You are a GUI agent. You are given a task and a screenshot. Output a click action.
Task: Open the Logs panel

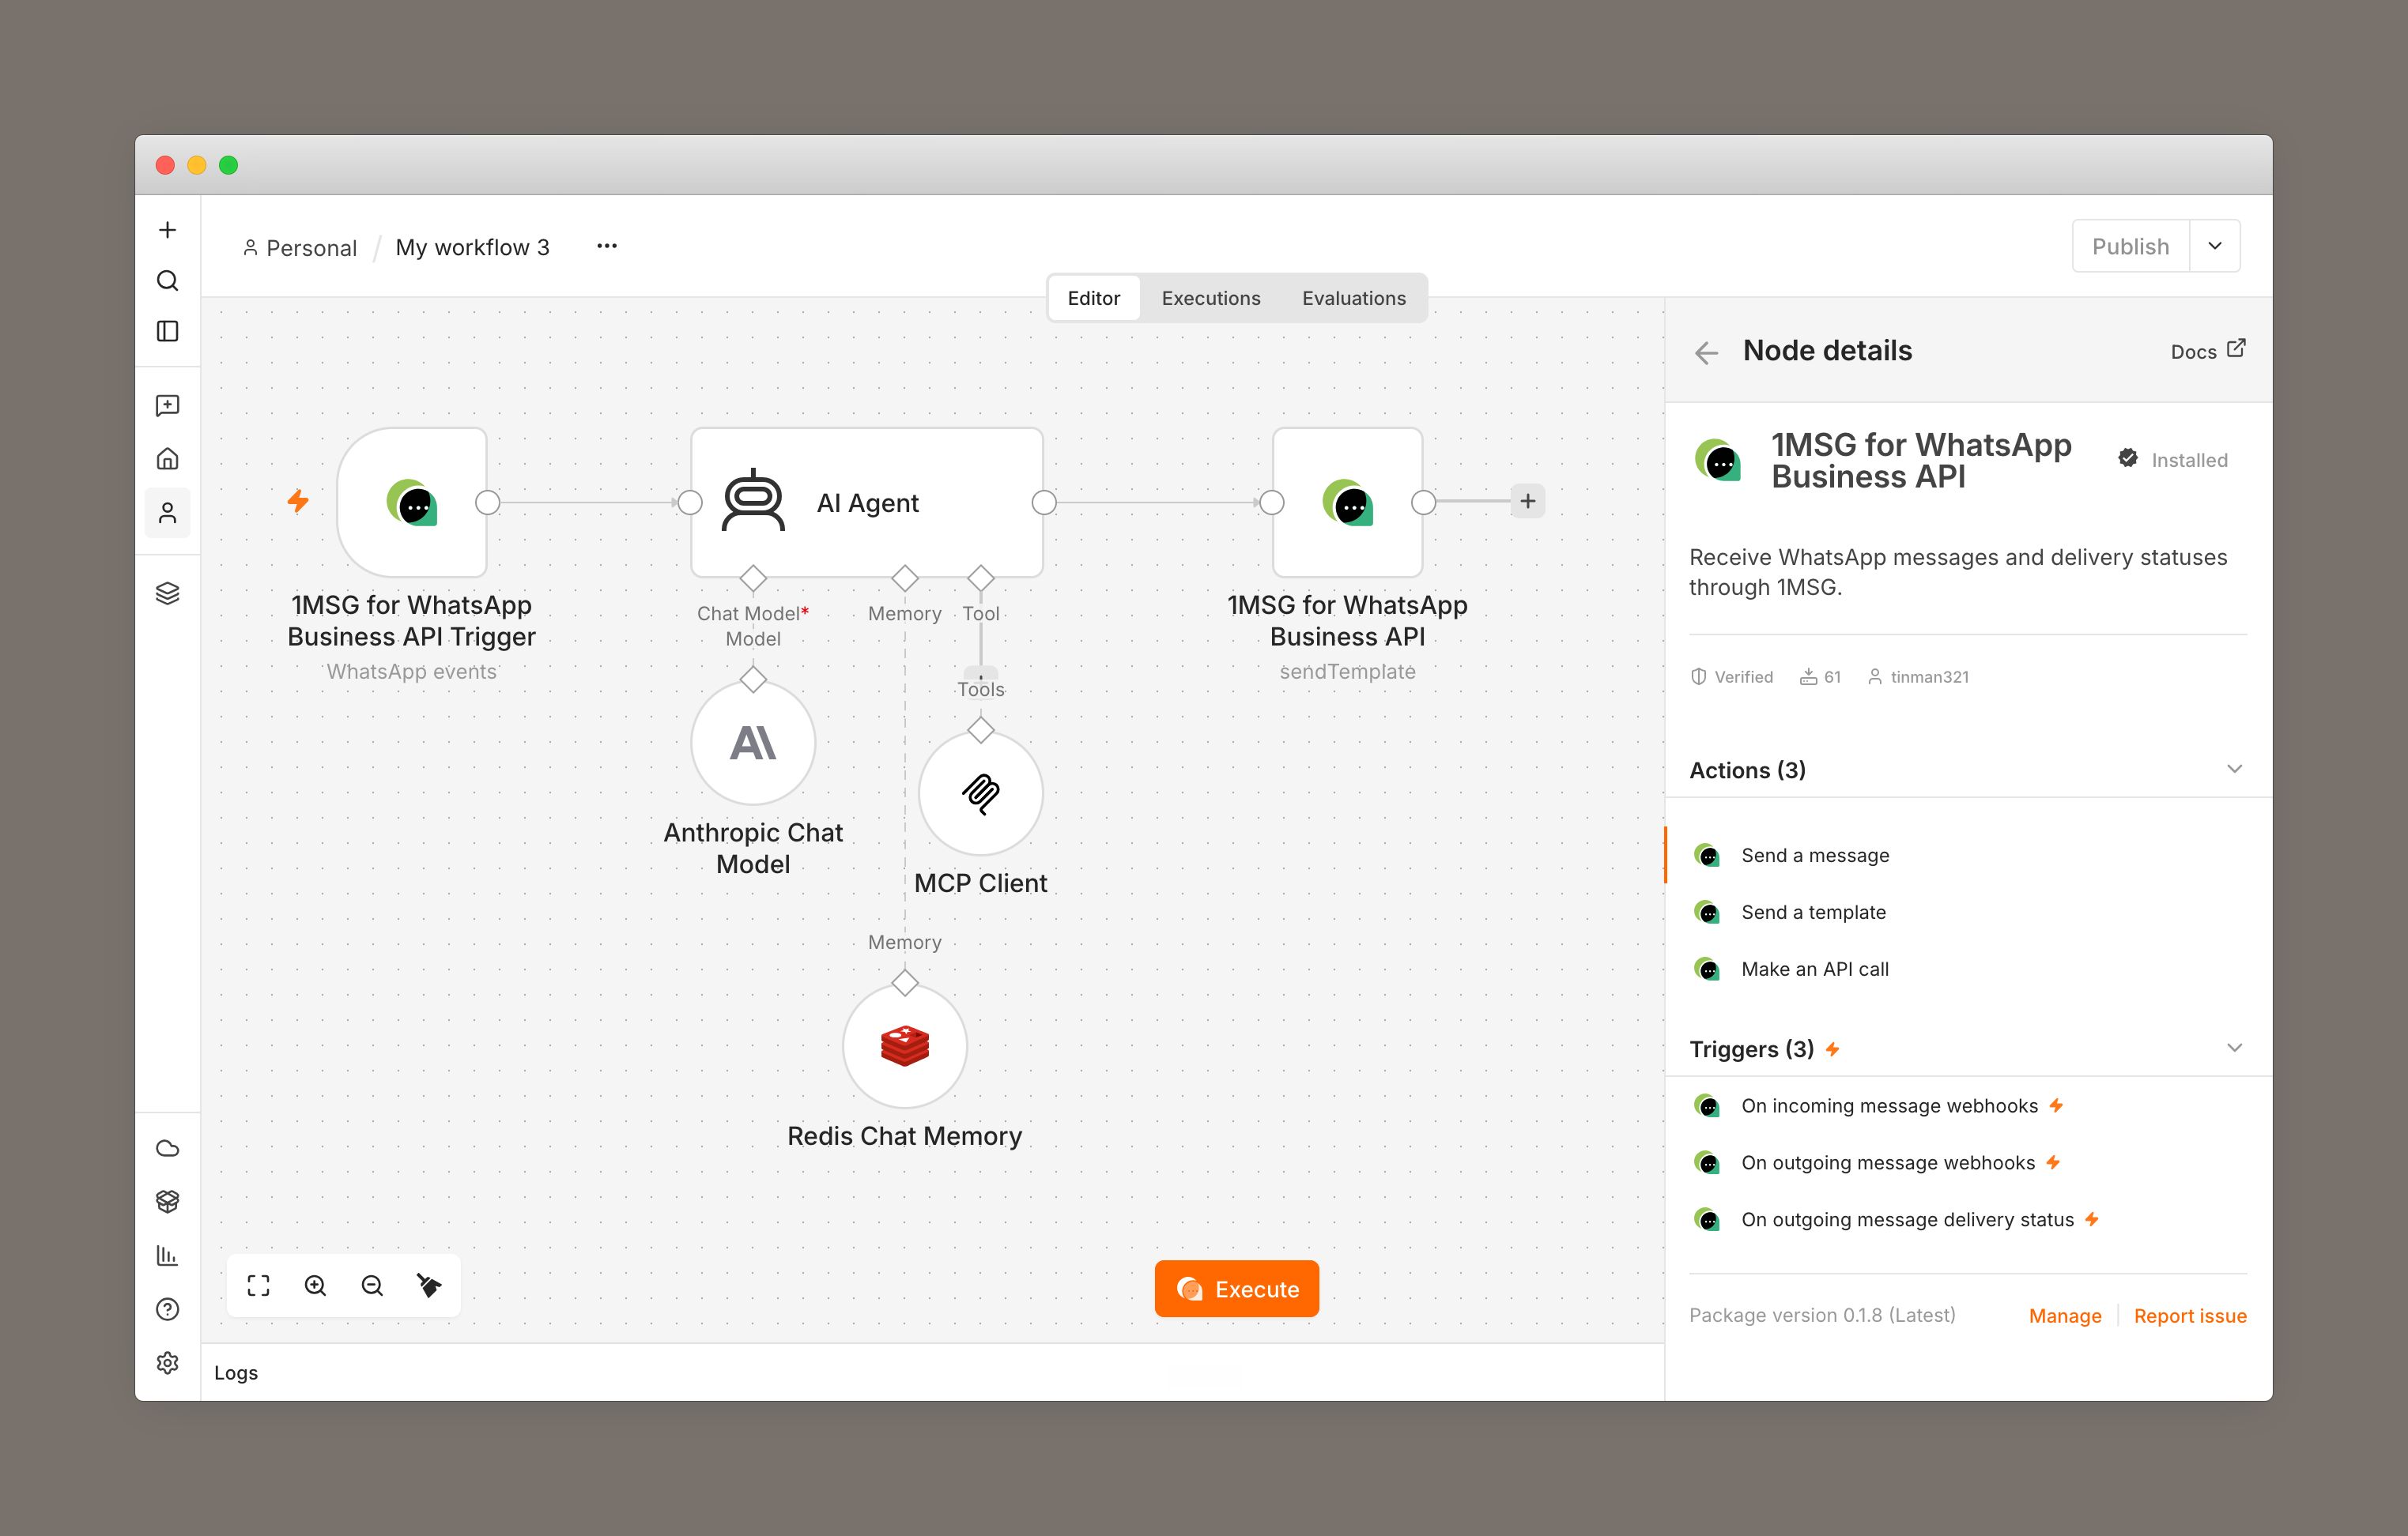236,1373
